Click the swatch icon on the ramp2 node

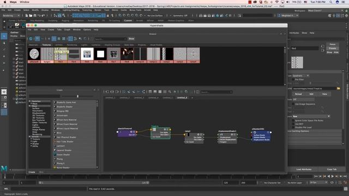tap(188, 134)
